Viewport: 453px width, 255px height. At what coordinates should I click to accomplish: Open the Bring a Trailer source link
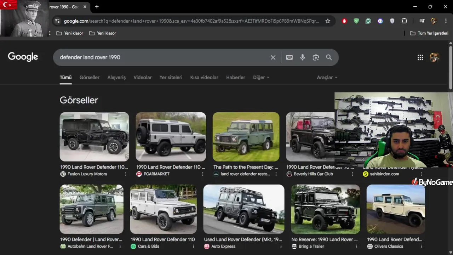pyautogui.click(x=308, y=246)
